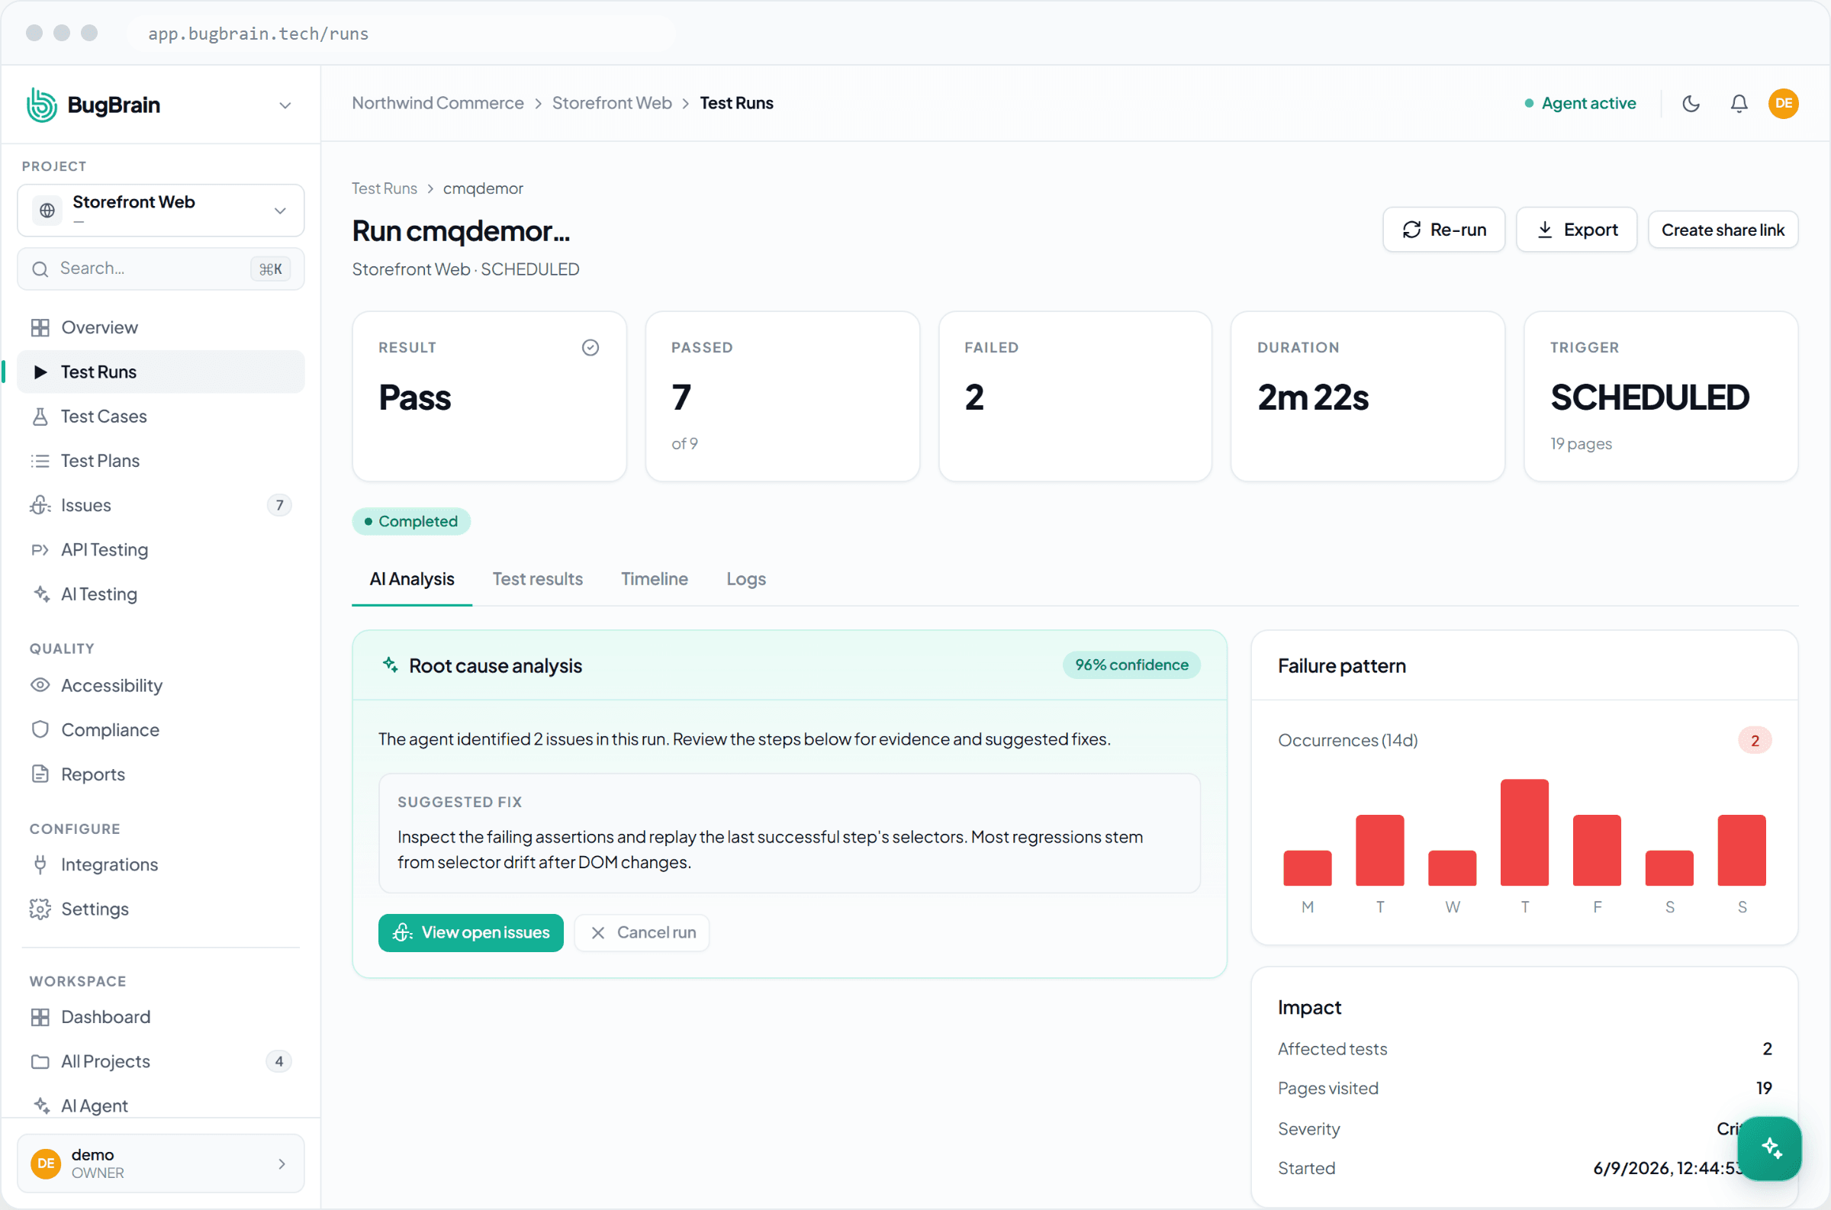Click the Dashboard grid icon
This screenshot has width=1831, height=1210.
pyautogui.click(x=40, y=1017)
